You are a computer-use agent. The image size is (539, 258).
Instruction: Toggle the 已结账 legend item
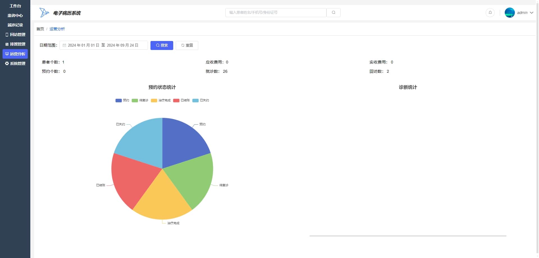[x=181, y=100]
